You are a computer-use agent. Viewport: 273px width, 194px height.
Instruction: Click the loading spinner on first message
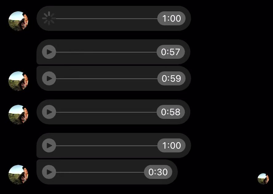pos(49,18)
